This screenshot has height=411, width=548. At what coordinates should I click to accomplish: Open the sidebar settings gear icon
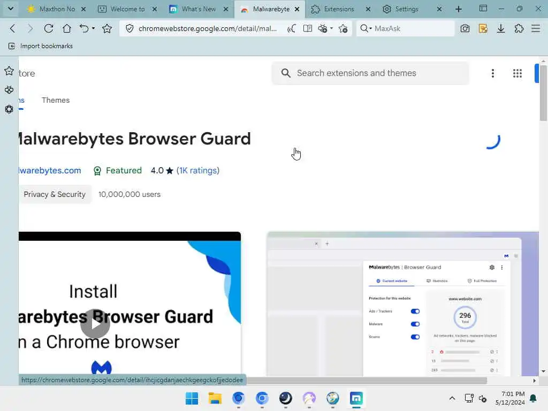[9, 109]
